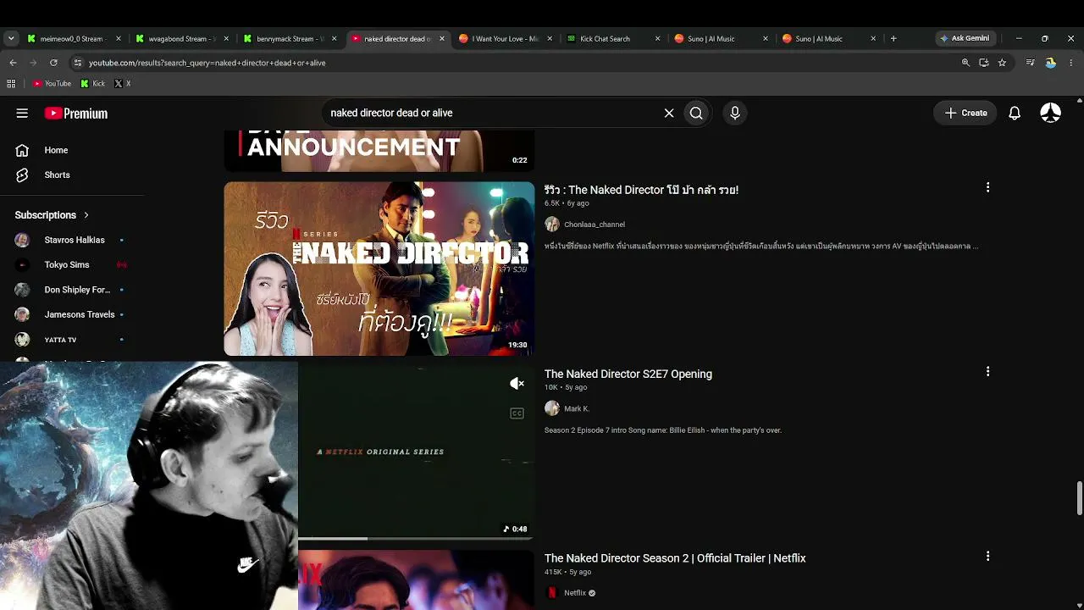Open the account avatar menu
This screenshot has width=1084, height=610.
1051,113
